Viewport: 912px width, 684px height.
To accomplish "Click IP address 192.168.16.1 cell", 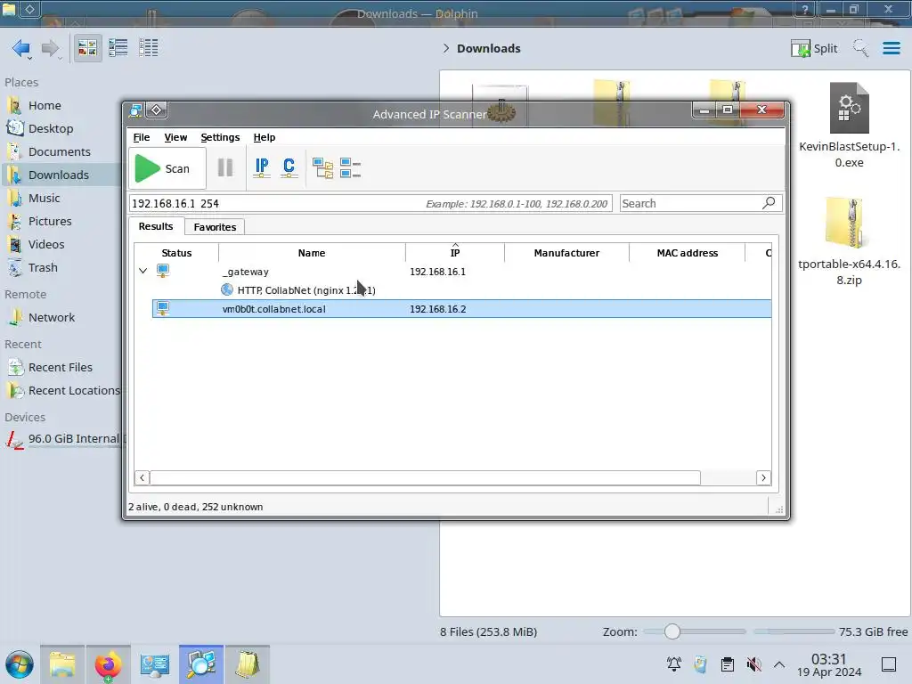I will pos(437,272).
